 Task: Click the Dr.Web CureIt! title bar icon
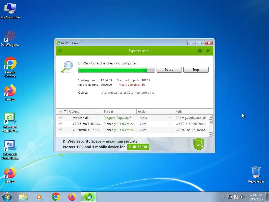[58, 43]
